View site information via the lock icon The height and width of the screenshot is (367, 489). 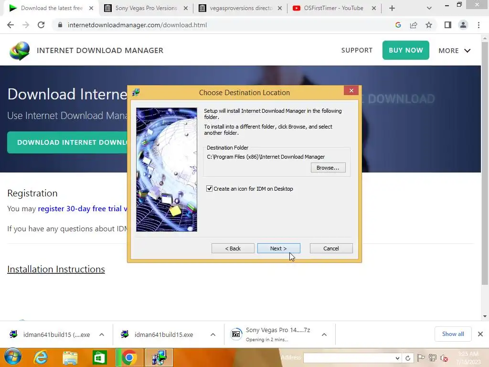[x=60, y=25]
